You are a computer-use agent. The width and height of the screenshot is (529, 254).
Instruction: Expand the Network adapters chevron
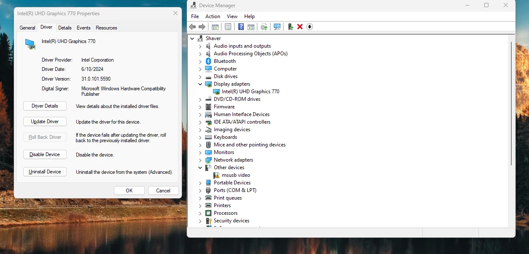tap(200, 160)
